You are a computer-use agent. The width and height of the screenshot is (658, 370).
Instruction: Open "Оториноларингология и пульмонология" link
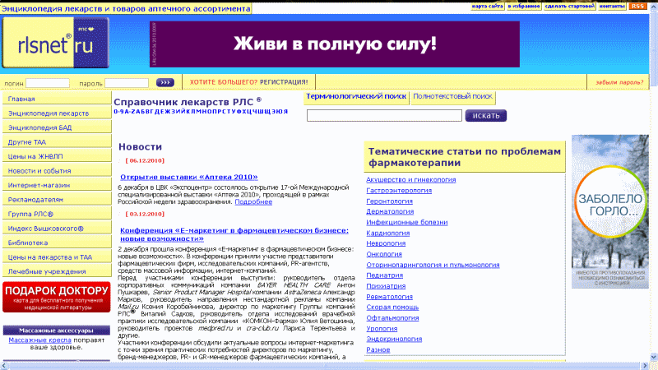point(433,265)
